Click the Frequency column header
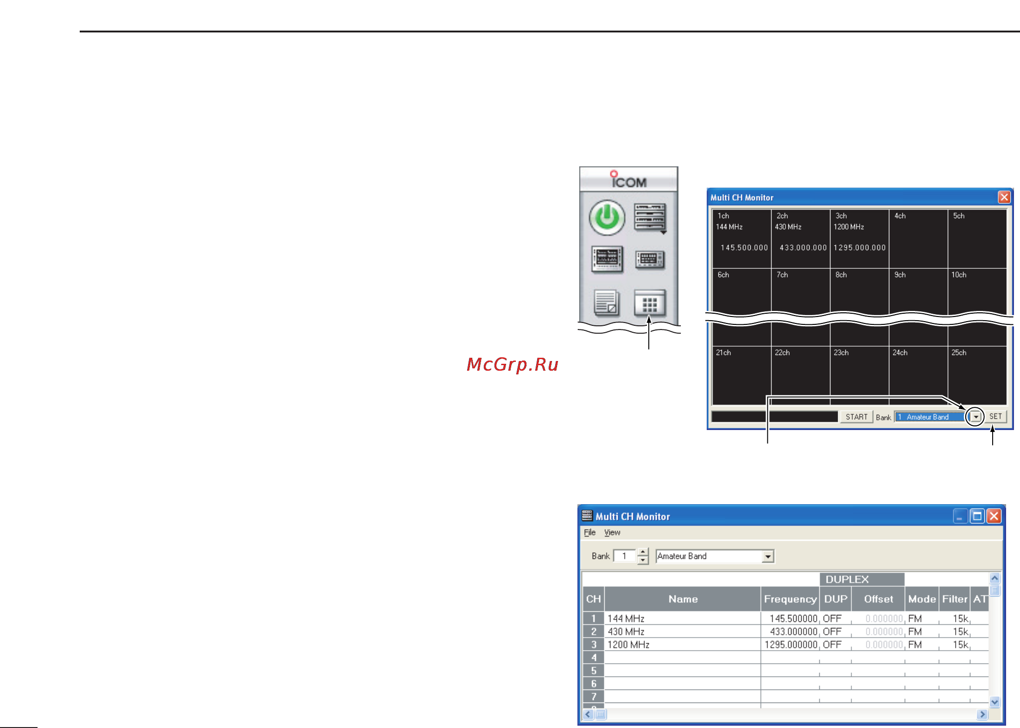Viewport: 1020px width, 728px height. (790, 599)
